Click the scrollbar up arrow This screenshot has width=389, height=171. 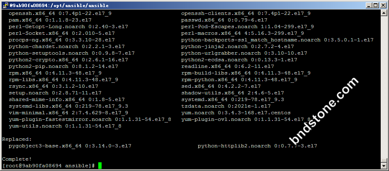[x=384, y=12]
